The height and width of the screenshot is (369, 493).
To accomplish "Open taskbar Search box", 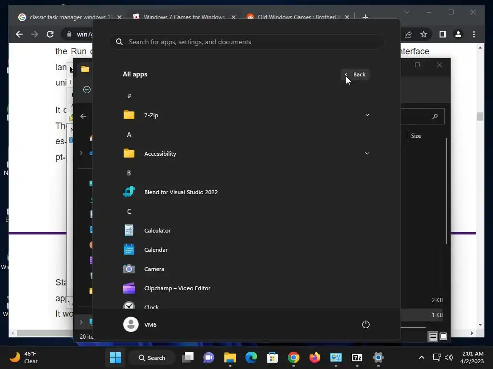I will point(152,357).
